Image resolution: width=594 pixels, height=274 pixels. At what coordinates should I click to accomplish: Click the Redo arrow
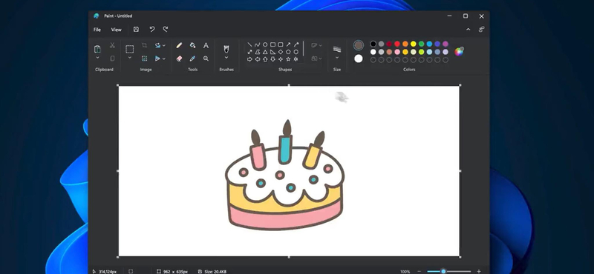(165, 29)
